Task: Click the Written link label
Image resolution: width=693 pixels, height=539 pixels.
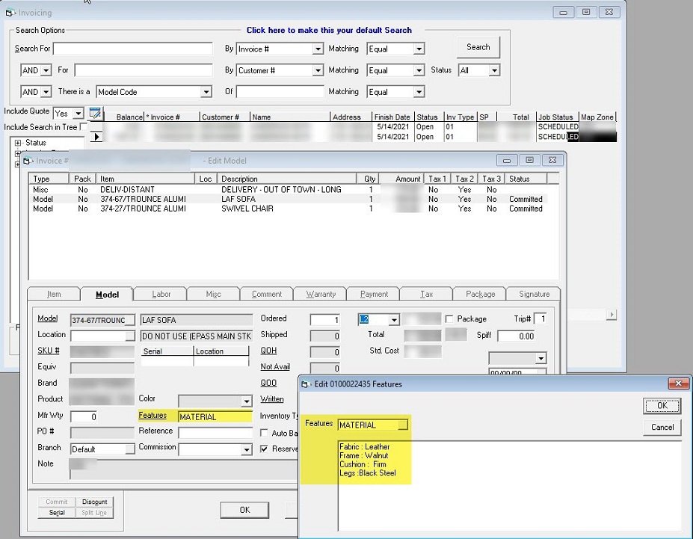Action: [272, 399]
